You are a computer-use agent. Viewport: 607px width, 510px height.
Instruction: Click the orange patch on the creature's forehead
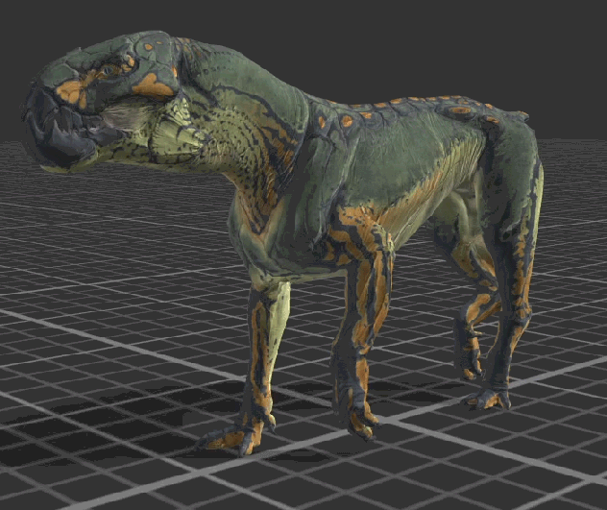click(151, 85)
